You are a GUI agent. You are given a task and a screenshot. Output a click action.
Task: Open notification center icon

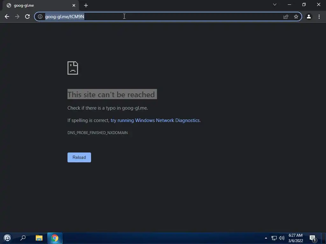click(x=313, y=238)
